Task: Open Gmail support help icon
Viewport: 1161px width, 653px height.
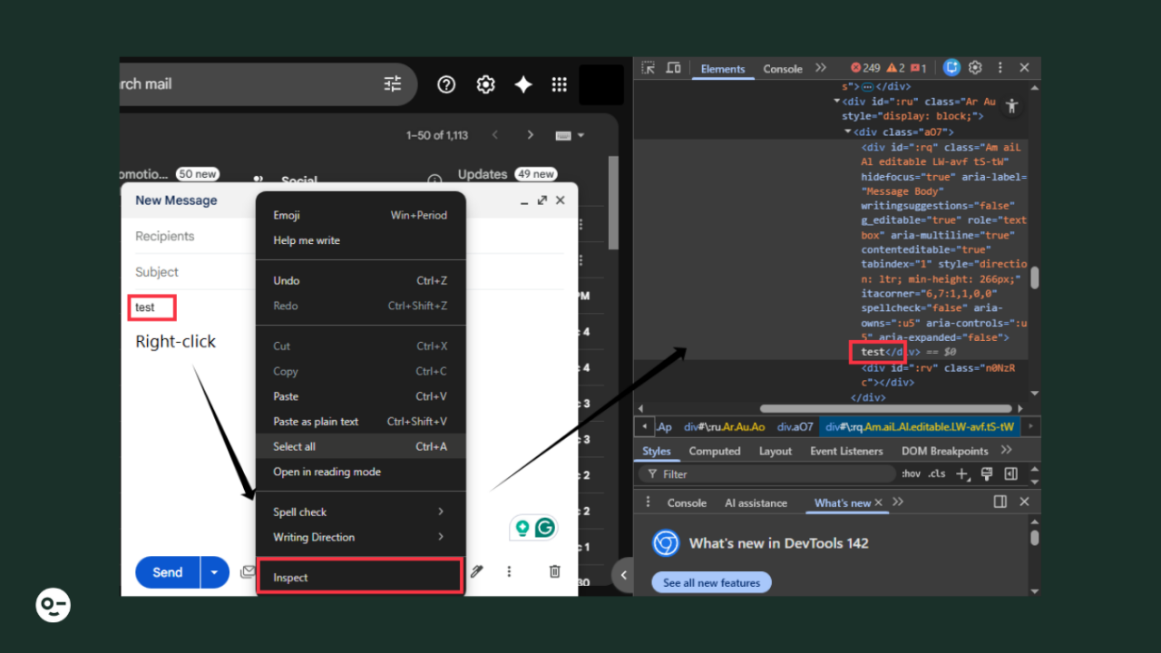Action: [x=446, y=84]
